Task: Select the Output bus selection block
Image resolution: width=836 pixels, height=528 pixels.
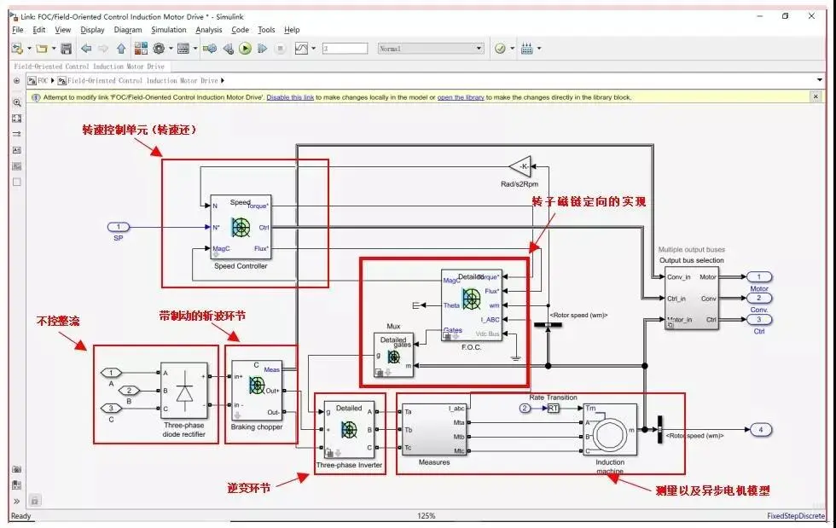Action: 692,299
